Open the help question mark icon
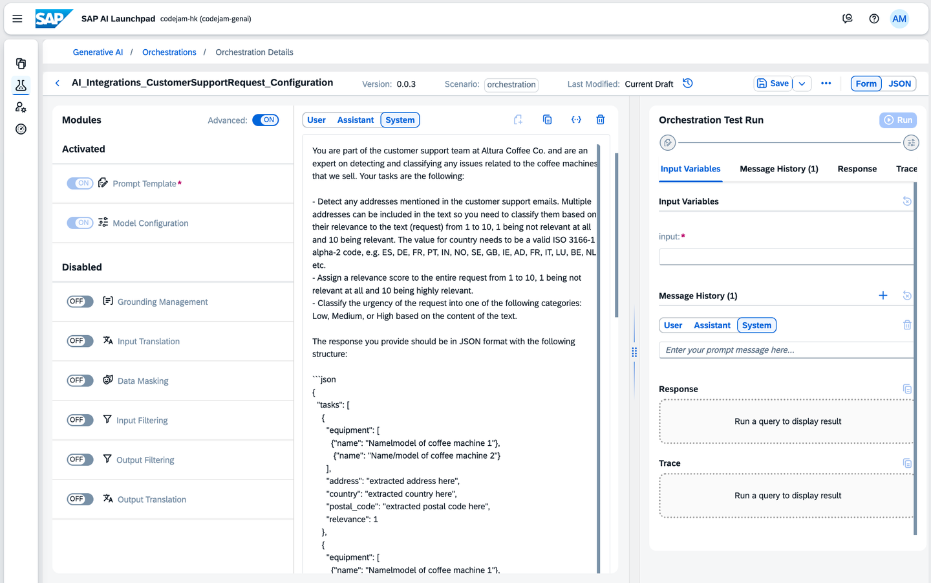The image size is (931, 583). coord(874,19)
